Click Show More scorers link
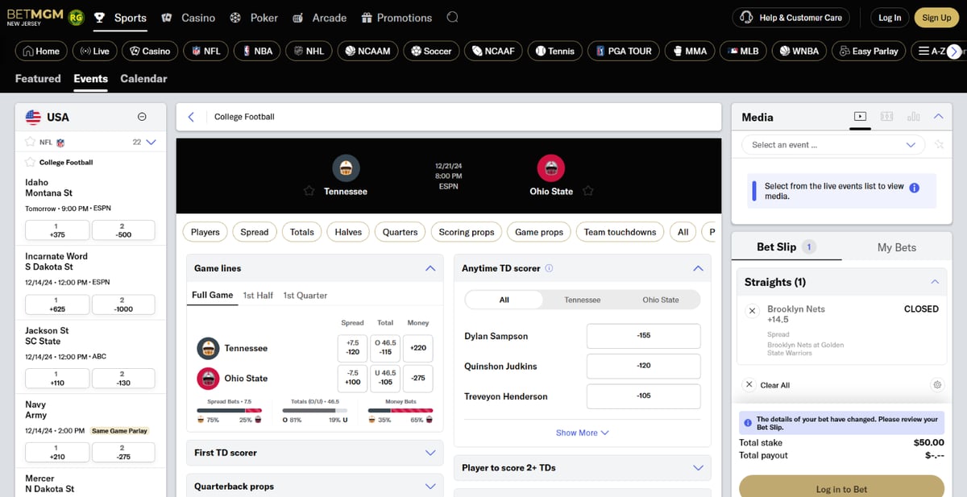This screenshot has height=497, width=967. point(582,433)
